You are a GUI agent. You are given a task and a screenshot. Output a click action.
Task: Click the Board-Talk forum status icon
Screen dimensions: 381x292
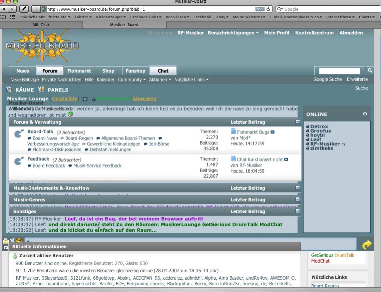(x=19, y=134)
